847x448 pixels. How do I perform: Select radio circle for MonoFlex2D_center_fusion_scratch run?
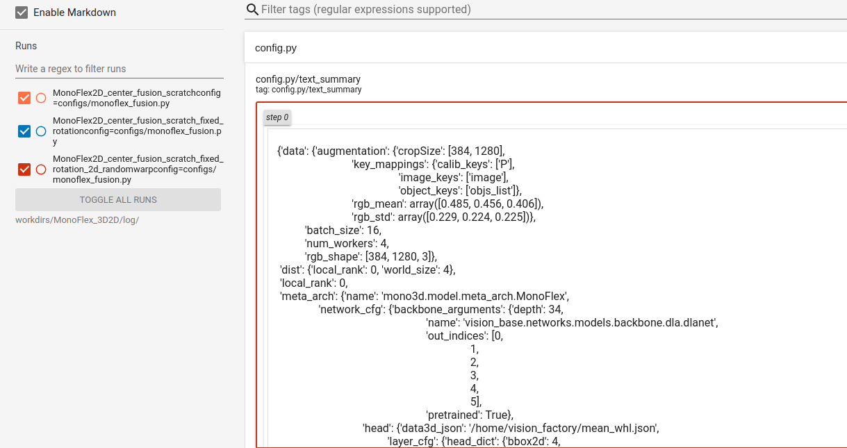pos(41,98)
